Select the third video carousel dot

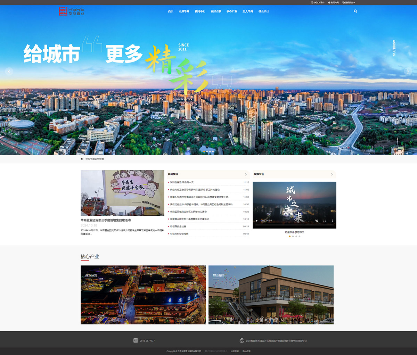point(296,237)
